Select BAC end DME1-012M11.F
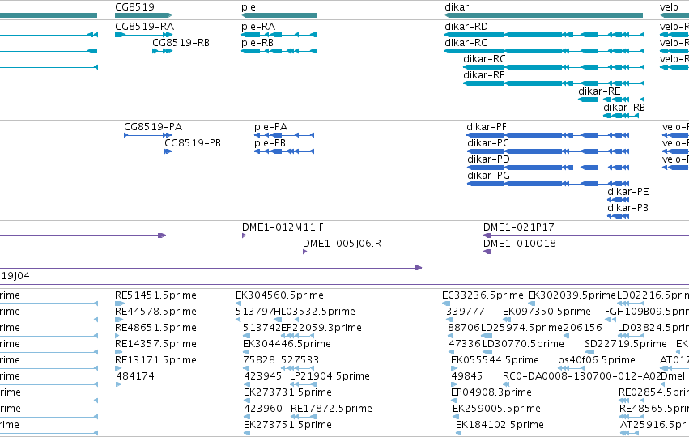 coord(283,227)
